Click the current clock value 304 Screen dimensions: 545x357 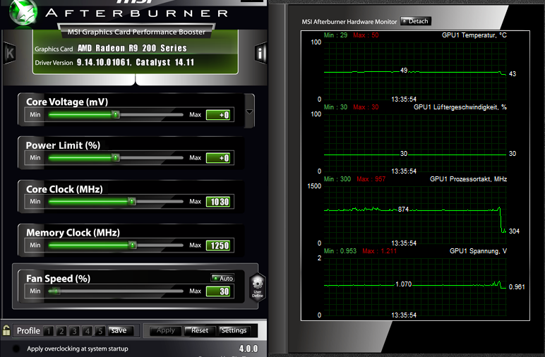point(514,231)
